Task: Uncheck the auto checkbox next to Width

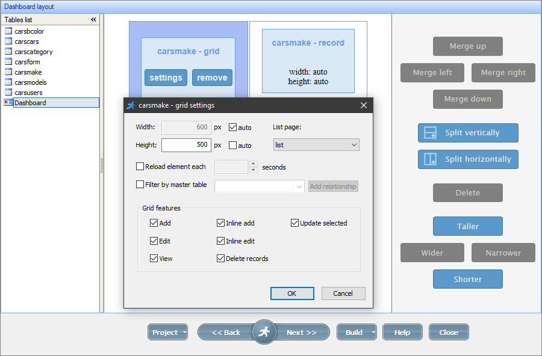Action: point(232,127)
